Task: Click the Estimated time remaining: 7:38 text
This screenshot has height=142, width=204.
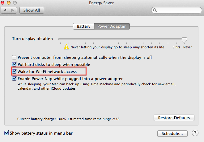Action: [94, 119]
